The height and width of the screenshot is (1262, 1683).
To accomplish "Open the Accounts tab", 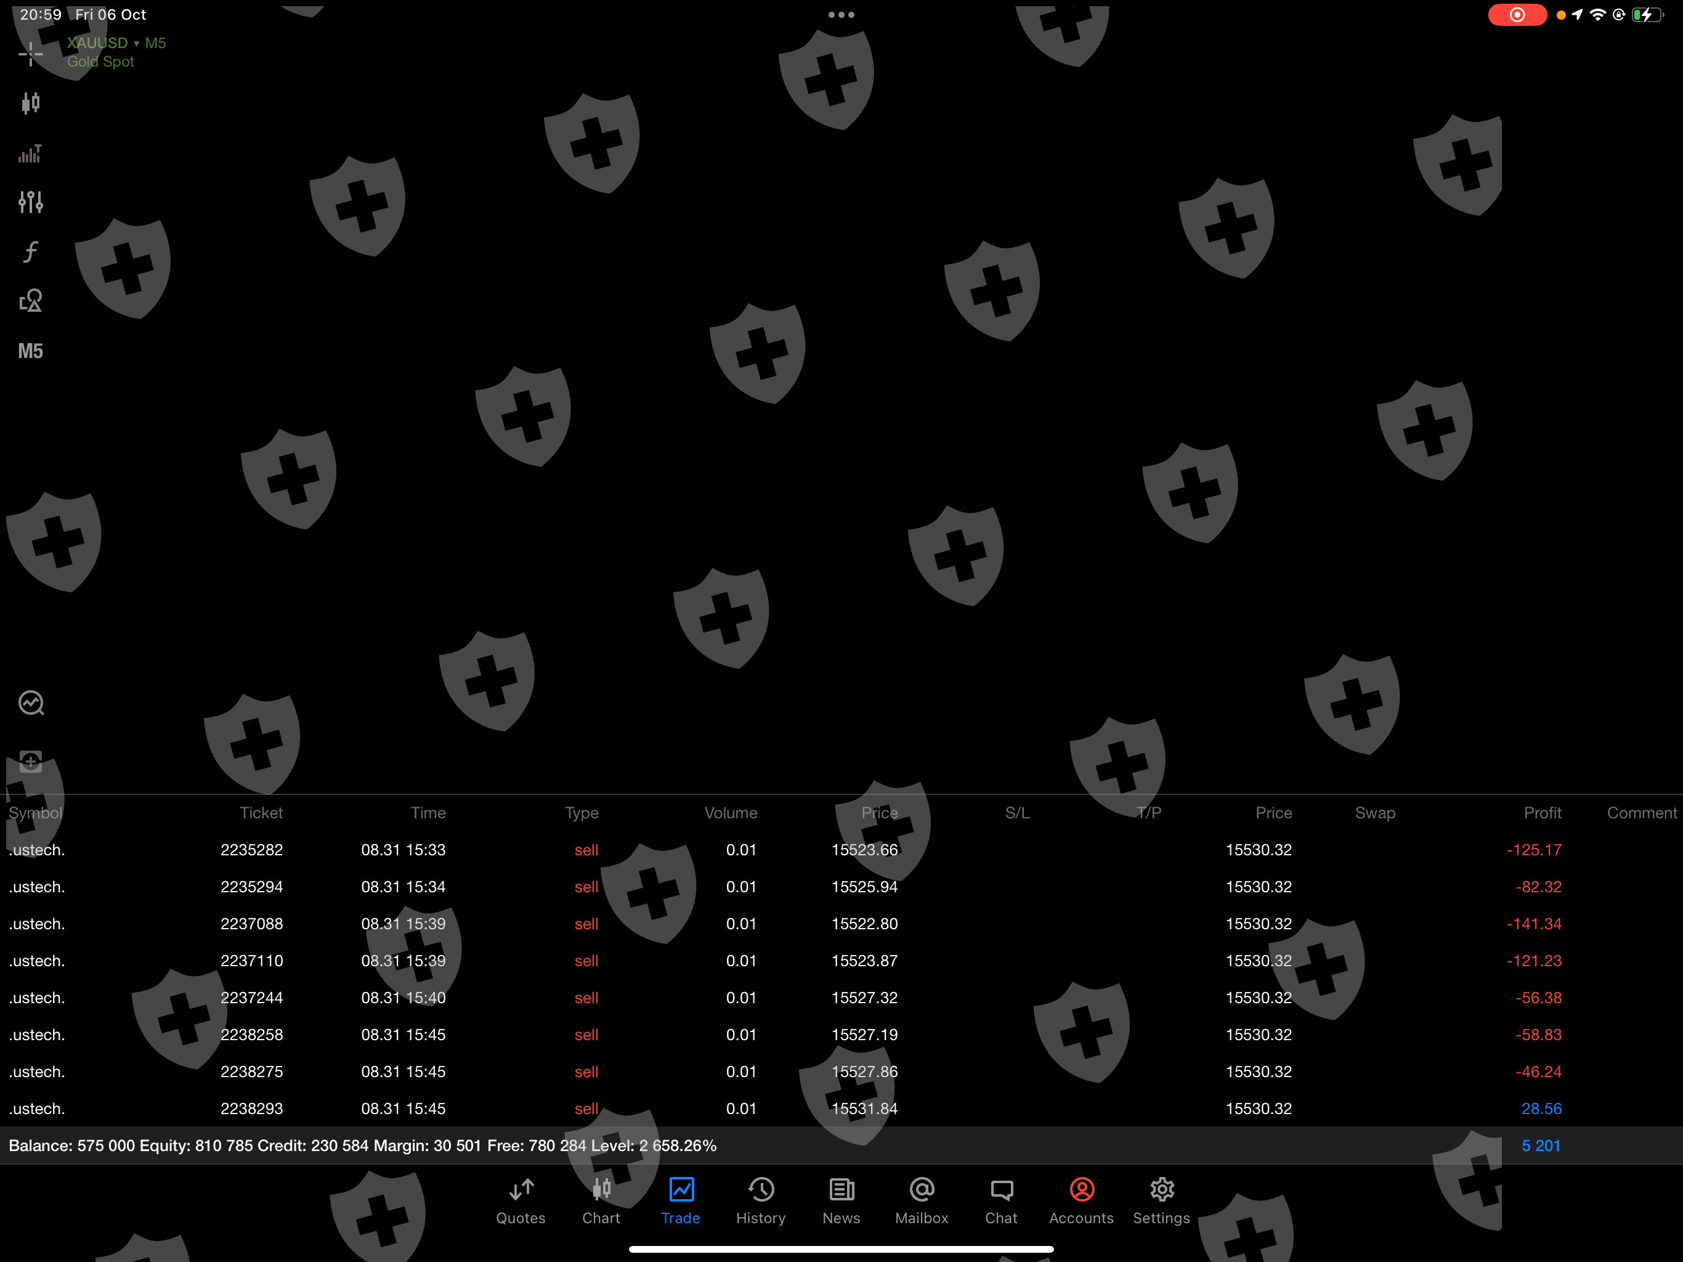I will 1081,1201.
